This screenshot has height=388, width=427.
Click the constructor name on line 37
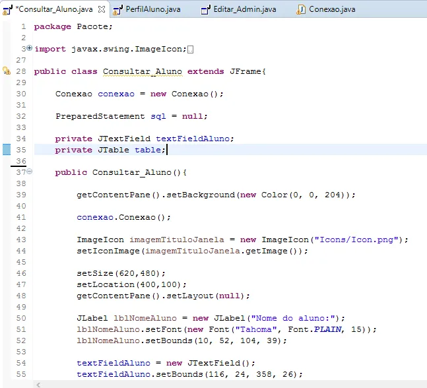132,172
